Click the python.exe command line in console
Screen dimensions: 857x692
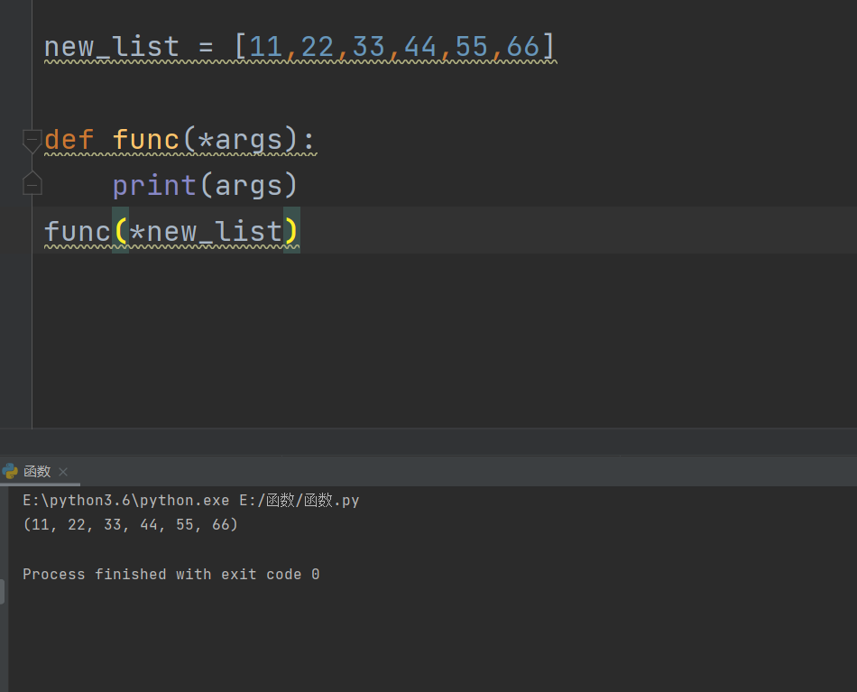pos(191,500)
